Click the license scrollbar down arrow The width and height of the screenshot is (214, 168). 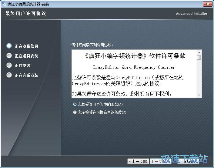tap(199, 95)
